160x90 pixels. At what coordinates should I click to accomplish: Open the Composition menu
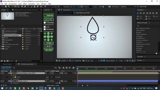pos(13,4)
